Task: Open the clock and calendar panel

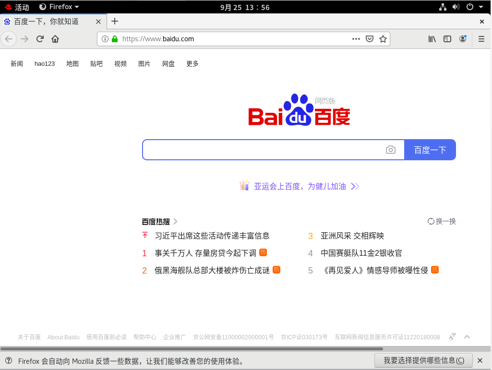Action: 245,7
